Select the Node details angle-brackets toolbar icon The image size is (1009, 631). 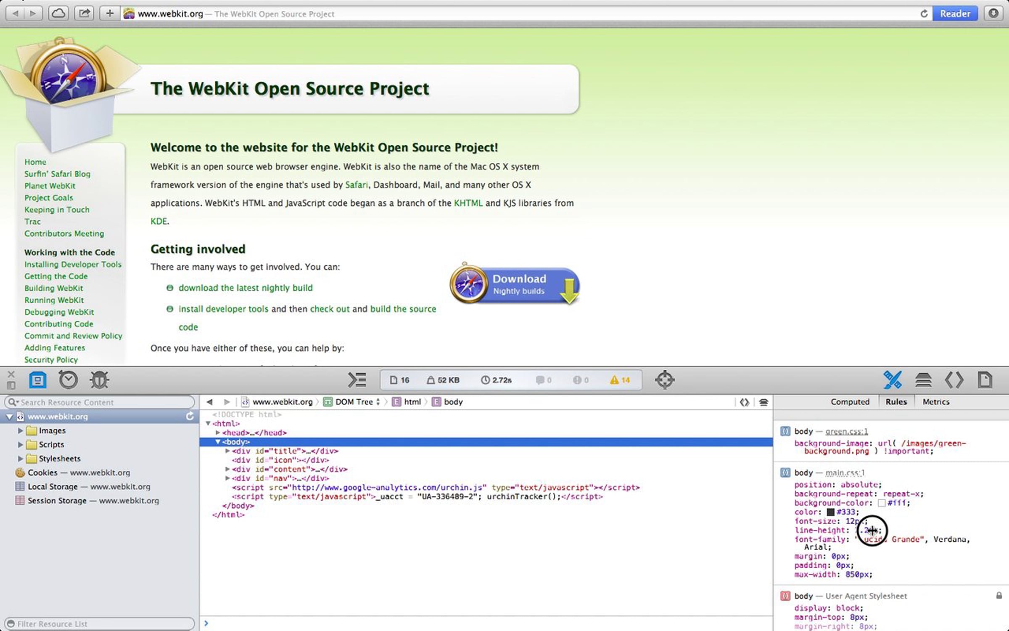point(954,380)
